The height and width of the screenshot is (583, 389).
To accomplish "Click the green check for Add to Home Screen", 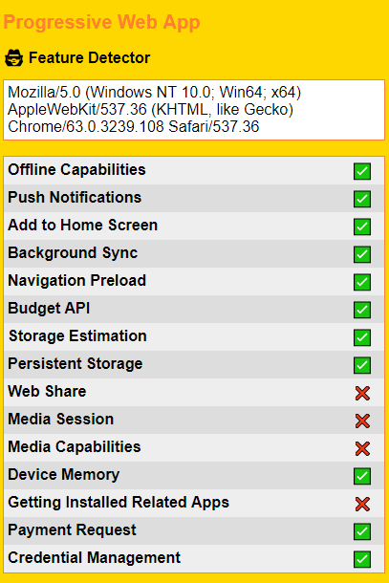I will coord(362,227).
